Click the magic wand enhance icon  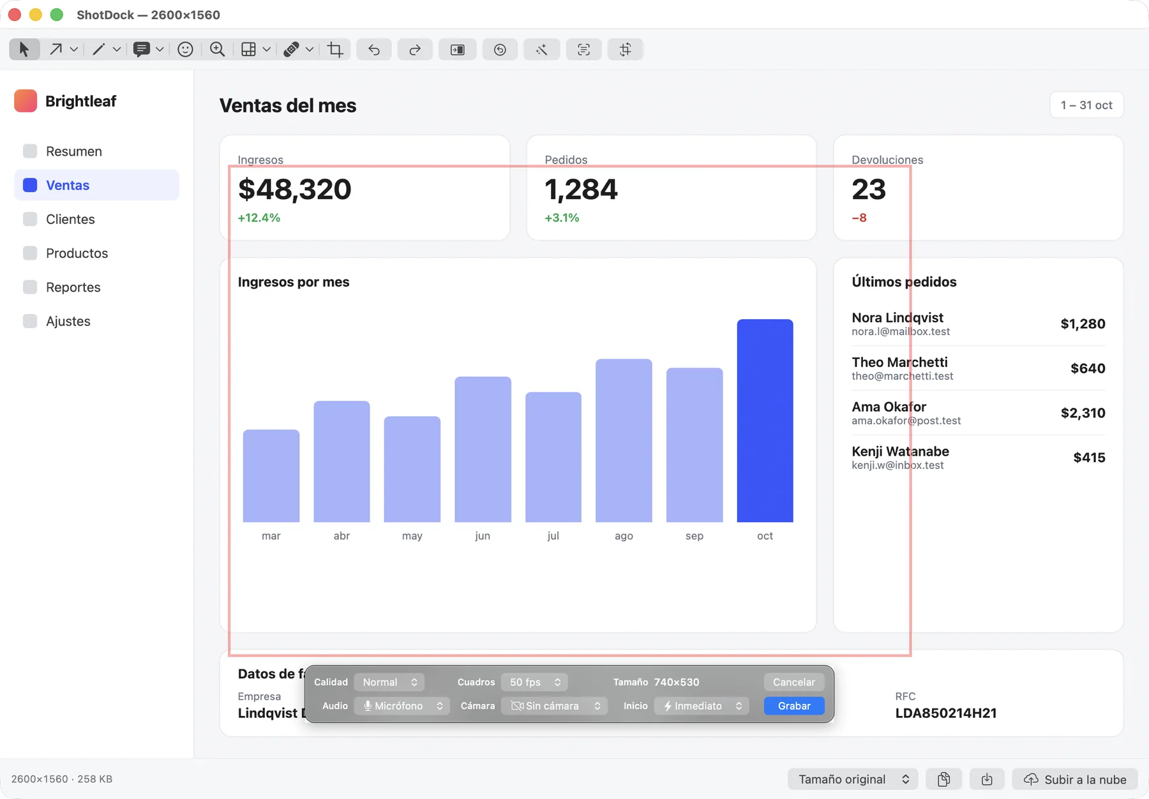541,49
